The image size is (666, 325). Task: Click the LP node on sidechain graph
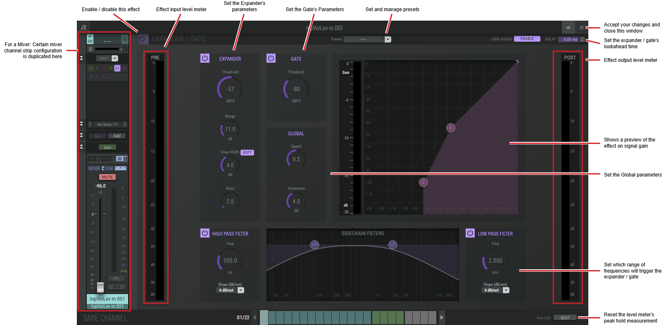tap(392, 245)
